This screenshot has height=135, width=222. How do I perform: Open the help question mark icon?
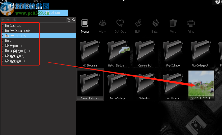[217, 2]
